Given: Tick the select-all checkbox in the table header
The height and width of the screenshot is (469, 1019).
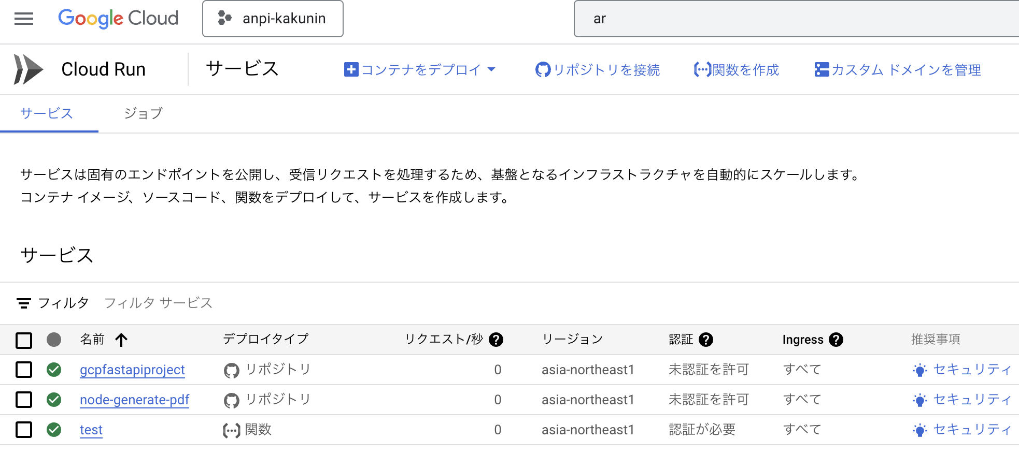Looking at the screenshot, I should [x=24, y=340].
